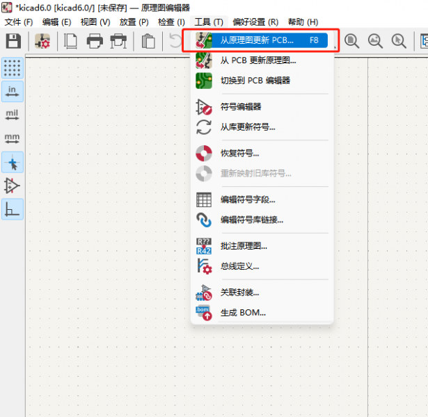Switch units to millimeters

pyautogui.click(x=12, y=138)
